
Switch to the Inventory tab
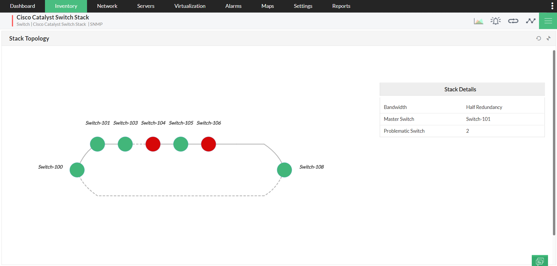pyautogui.click(x=66, y=6)
